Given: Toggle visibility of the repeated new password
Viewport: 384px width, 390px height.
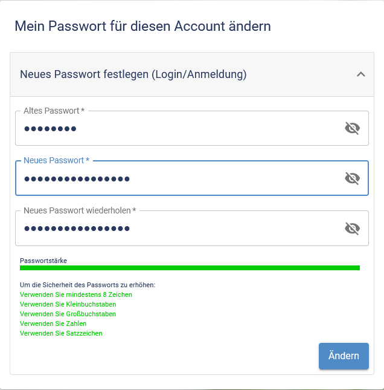Looking at the screenshot, I should [352, 228].
